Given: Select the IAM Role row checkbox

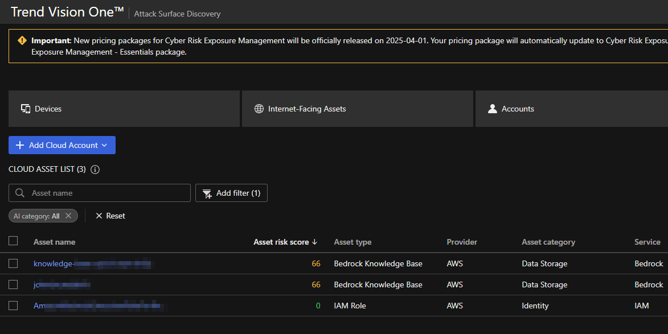Looking at the screenshot, I should pyautogui.click(x=13, y=306).
